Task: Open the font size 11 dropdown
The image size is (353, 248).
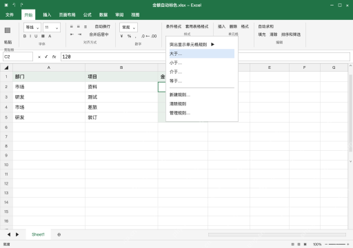Action: (x=52, y=28)
